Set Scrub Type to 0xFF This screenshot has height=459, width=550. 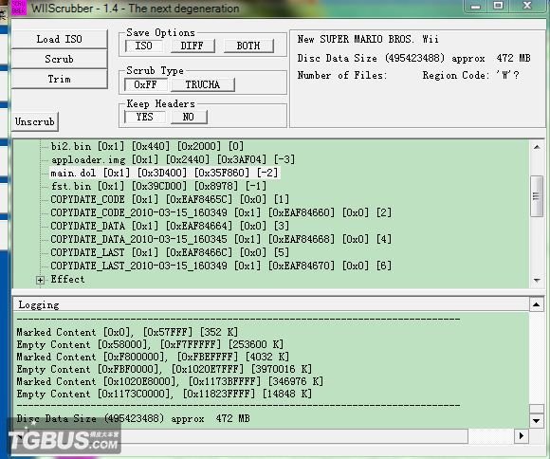coord(145,84)
